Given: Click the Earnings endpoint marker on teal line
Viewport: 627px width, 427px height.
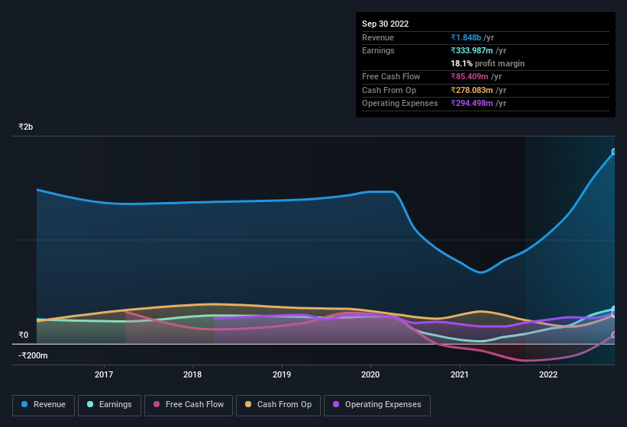Looking at the screenshot, I should pos(614,309).
